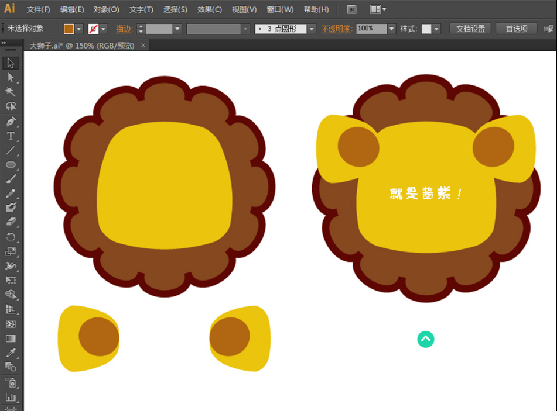Select the Type tool
Image resolution: width=557 pixels, height=411 pixels.
pyautogui.click(x=11, y=136)
